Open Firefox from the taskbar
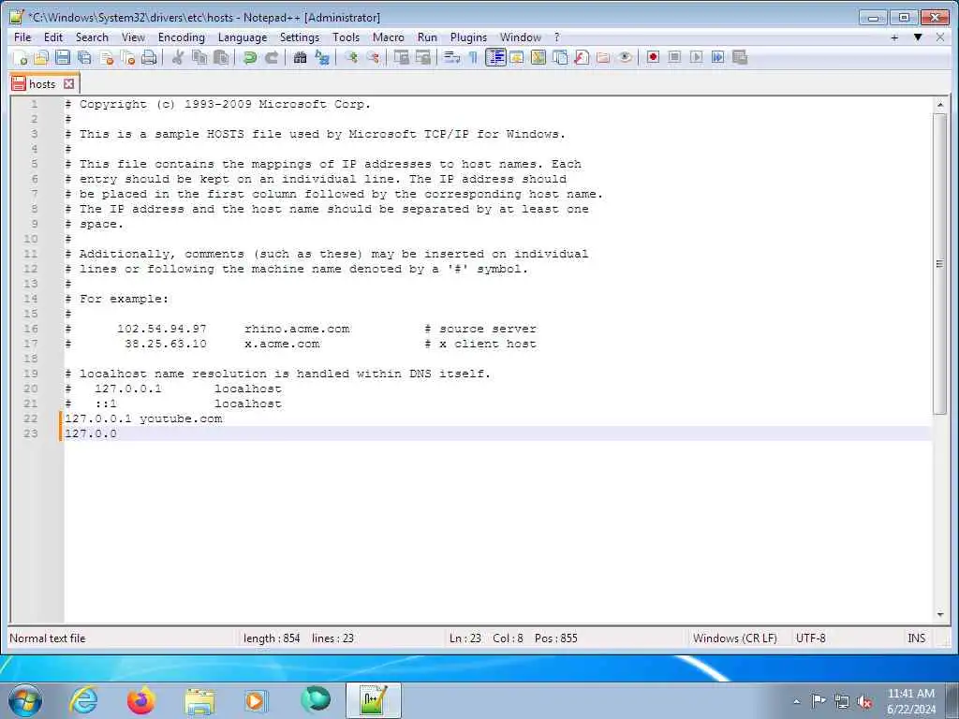The height and width of the screenshot is (719, 959). click(140, 700)
